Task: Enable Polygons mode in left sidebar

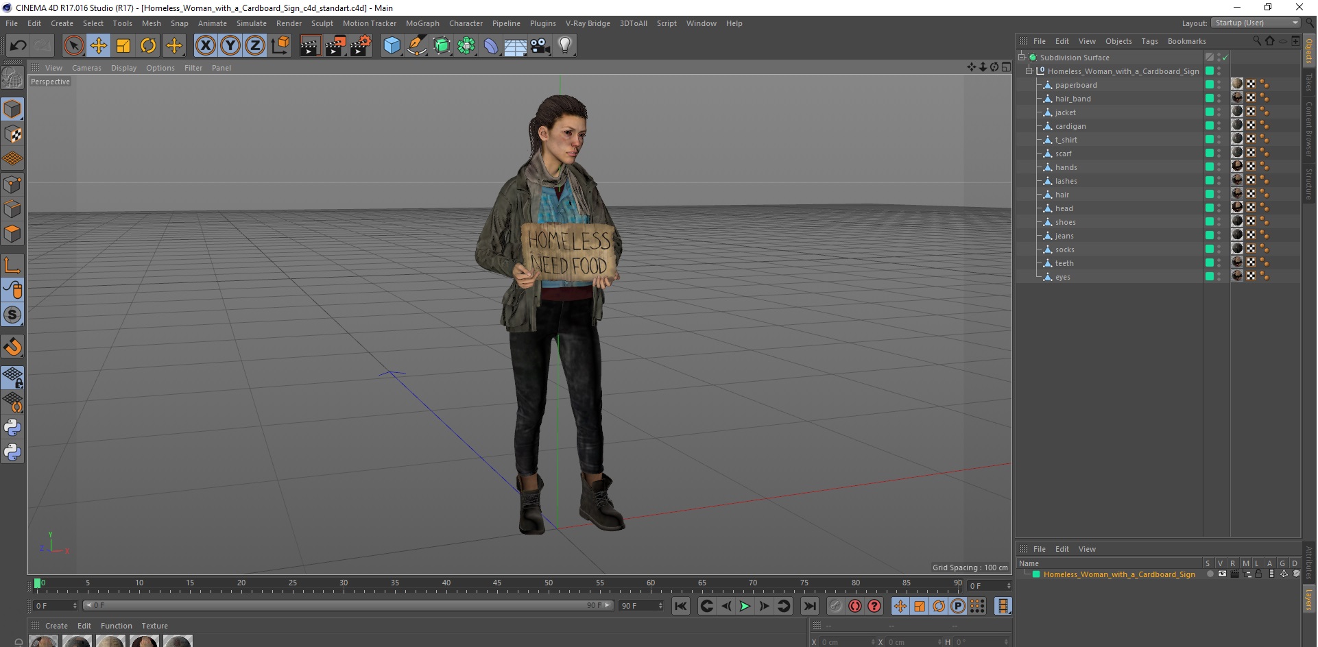Action: tap(12, 234)
